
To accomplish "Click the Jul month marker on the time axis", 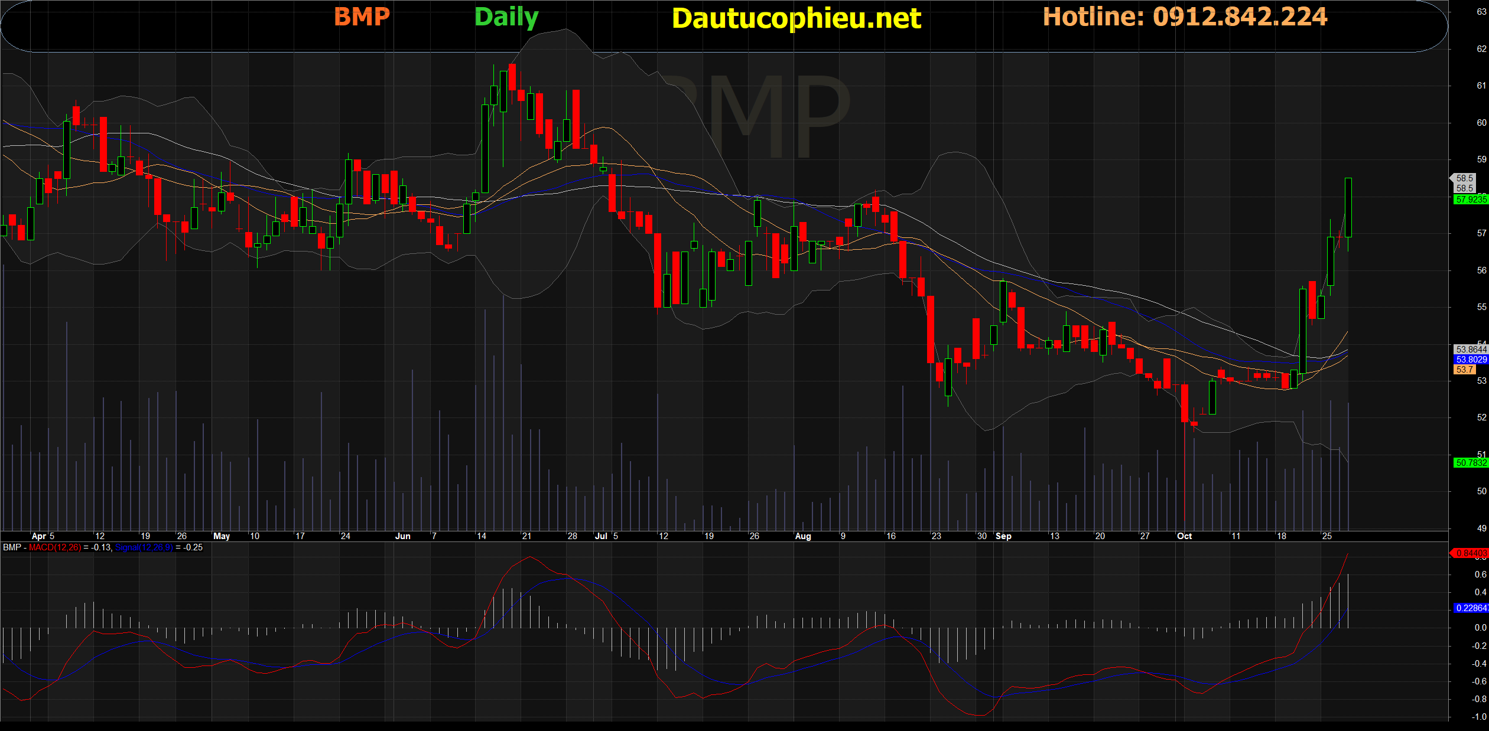I will (601, 536).
